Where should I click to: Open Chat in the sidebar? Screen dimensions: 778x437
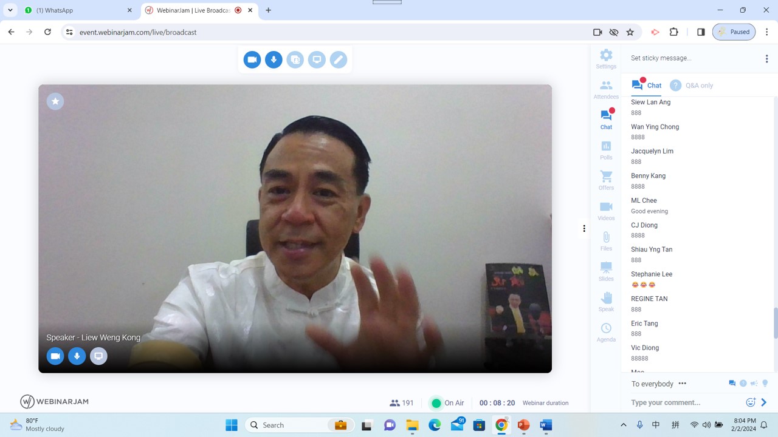(606, 120)
